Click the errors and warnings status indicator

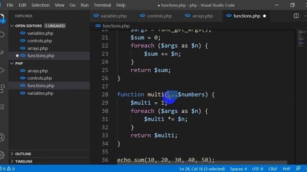[8, 169]
